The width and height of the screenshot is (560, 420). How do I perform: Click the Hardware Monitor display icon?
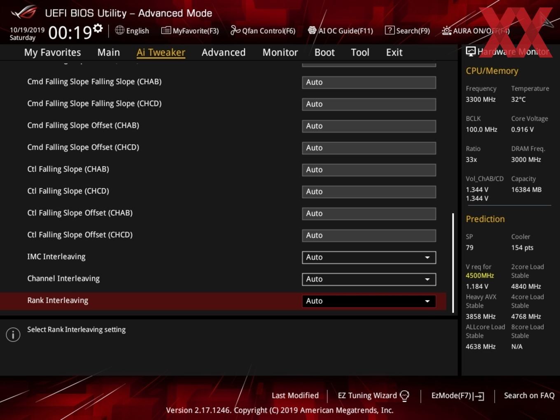[471, 51]
